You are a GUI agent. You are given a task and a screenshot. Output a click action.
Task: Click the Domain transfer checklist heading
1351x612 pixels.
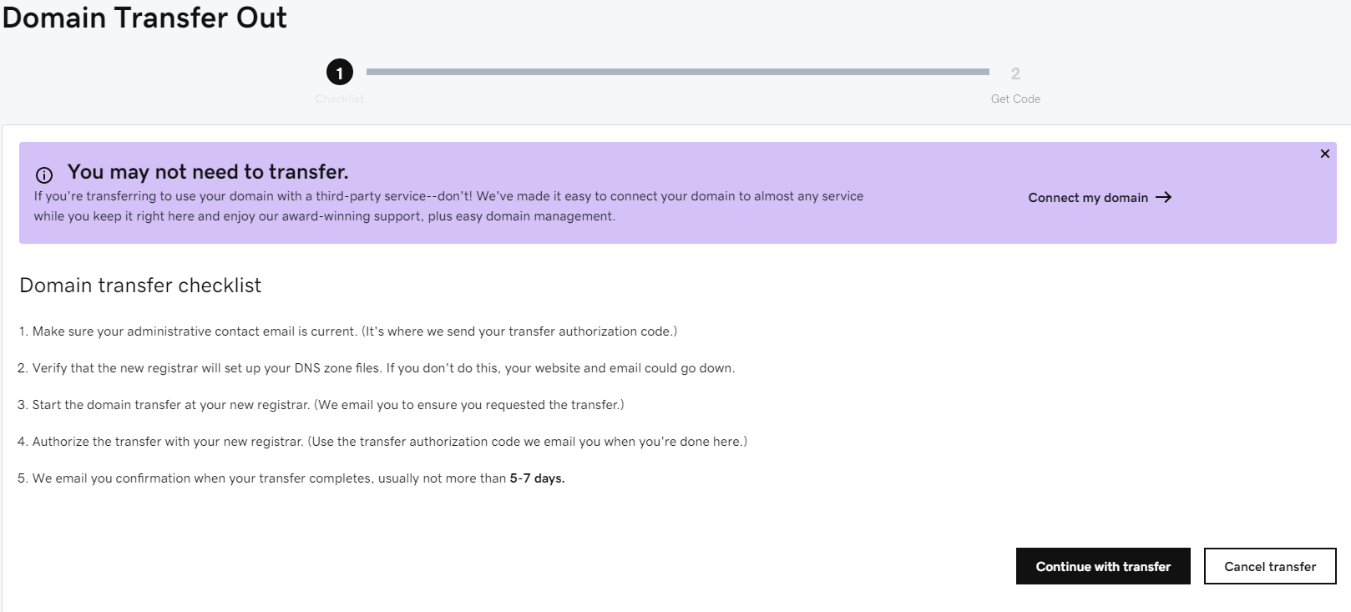click(x=140, y=286)
